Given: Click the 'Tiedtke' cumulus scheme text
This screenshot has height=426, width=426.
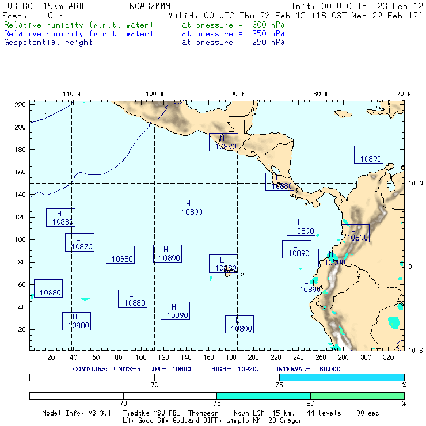Looking at the screenshot, I should (136, 413).
